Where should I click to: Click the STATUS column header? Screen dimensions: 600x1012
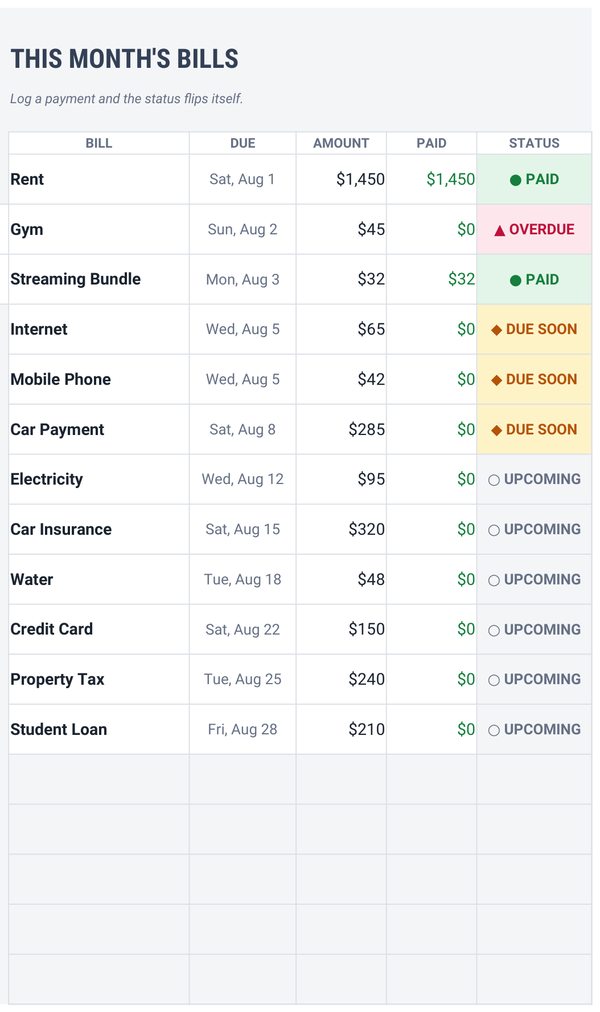point(534,143)
